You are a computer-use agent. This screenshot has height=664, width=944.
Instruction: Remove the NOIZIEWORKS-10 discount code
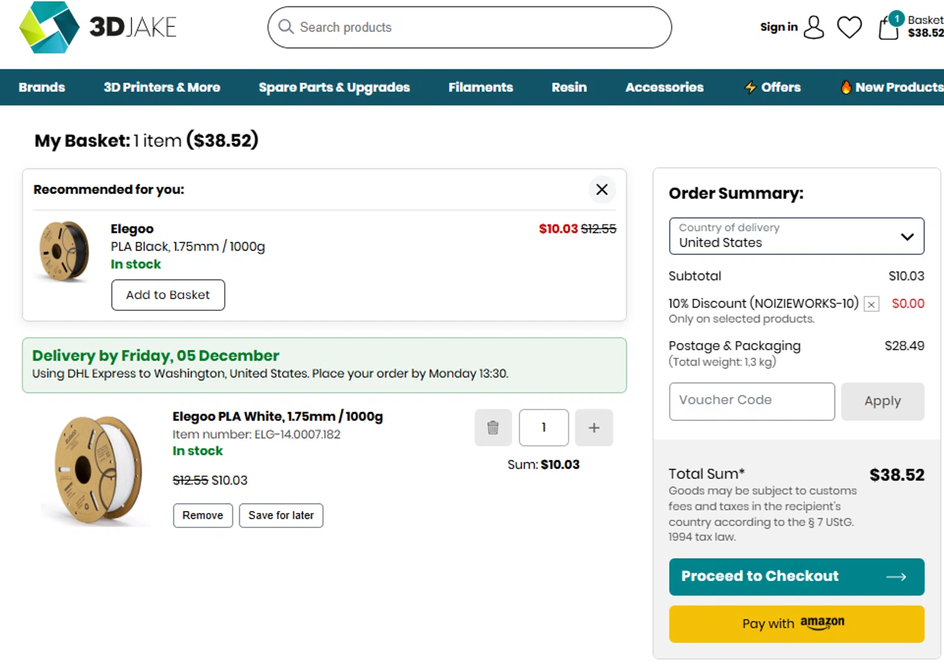coord(871,305)
